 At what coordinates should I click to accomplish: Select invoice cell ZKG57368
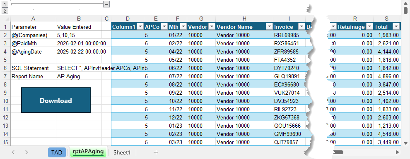[x=289, y=118]
